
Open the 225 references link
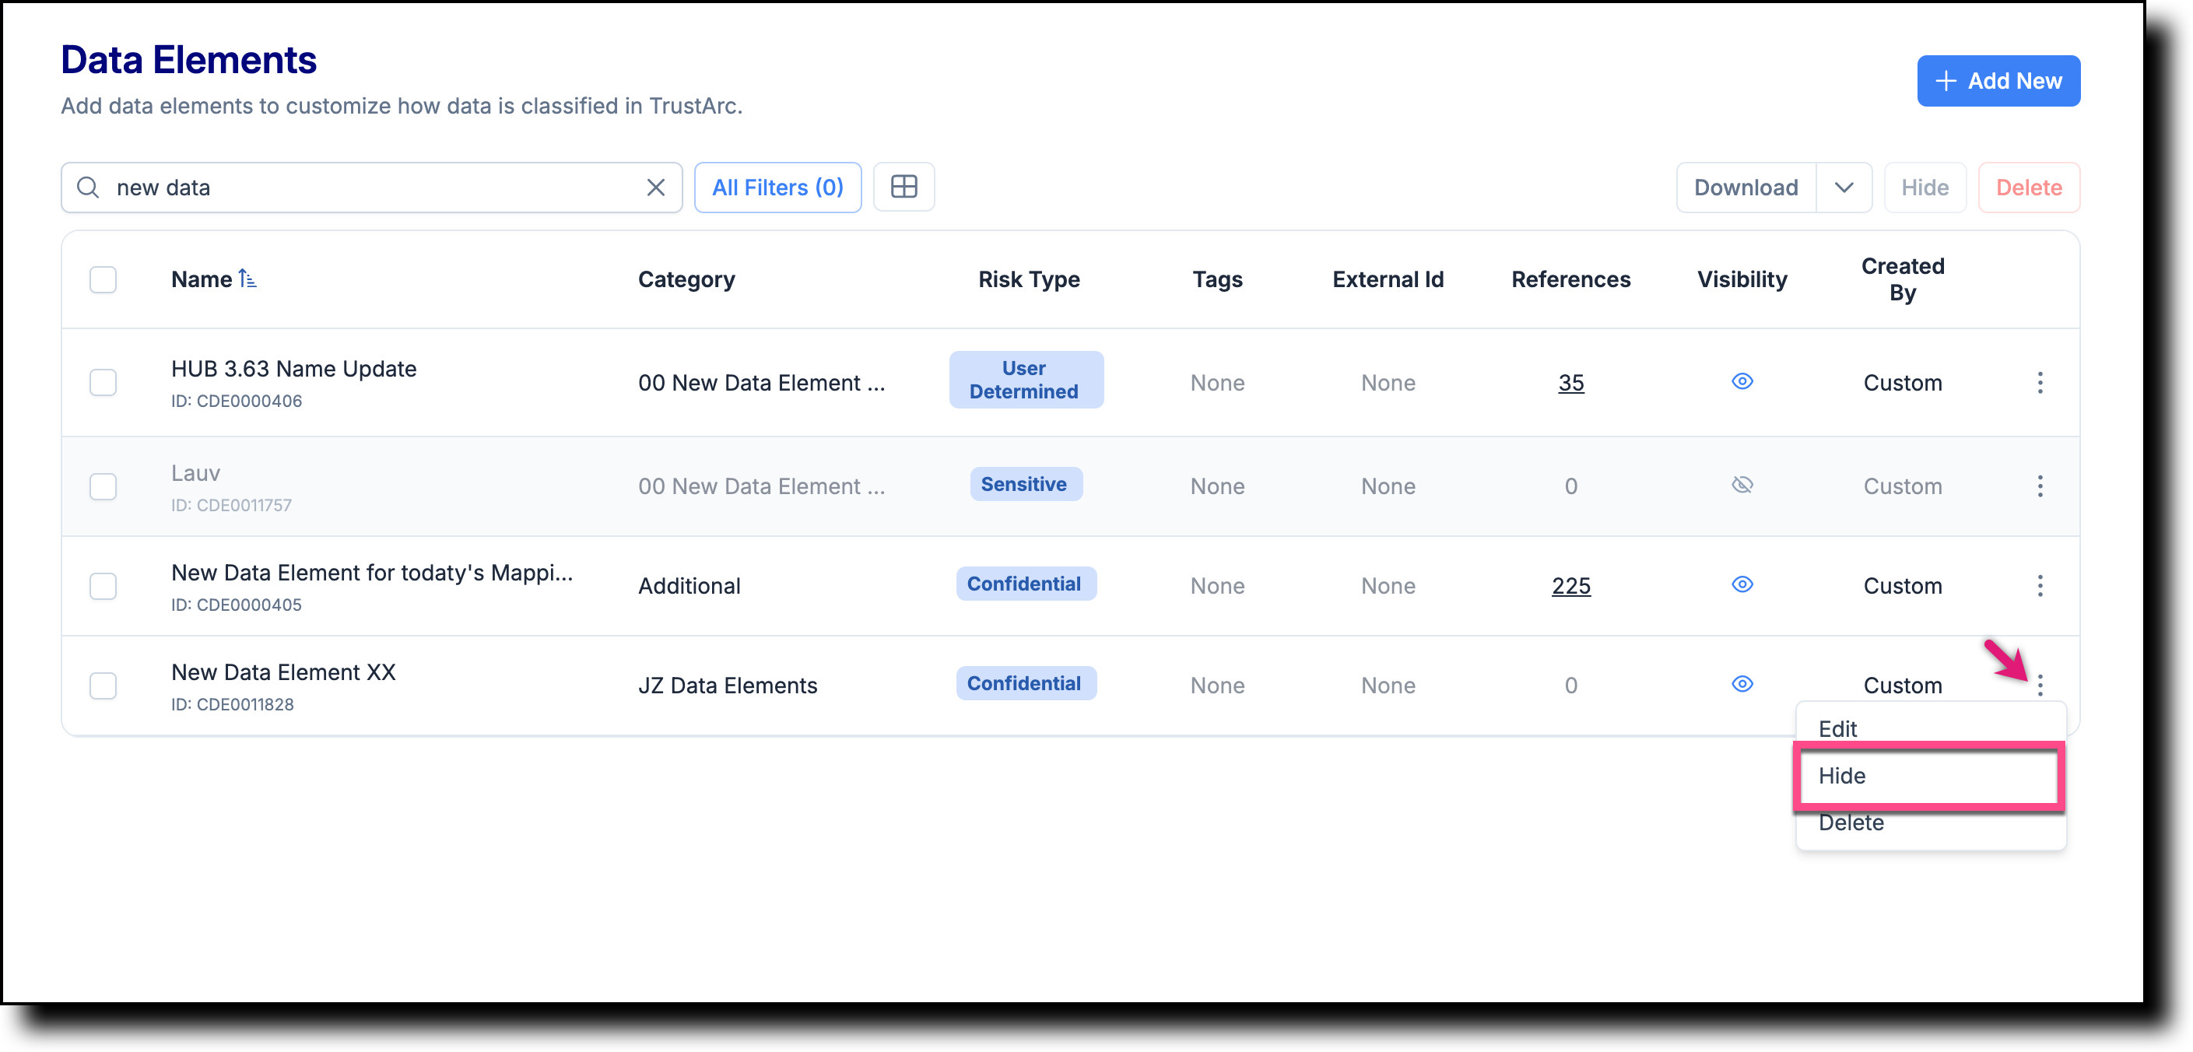[x=1570, y=586]
